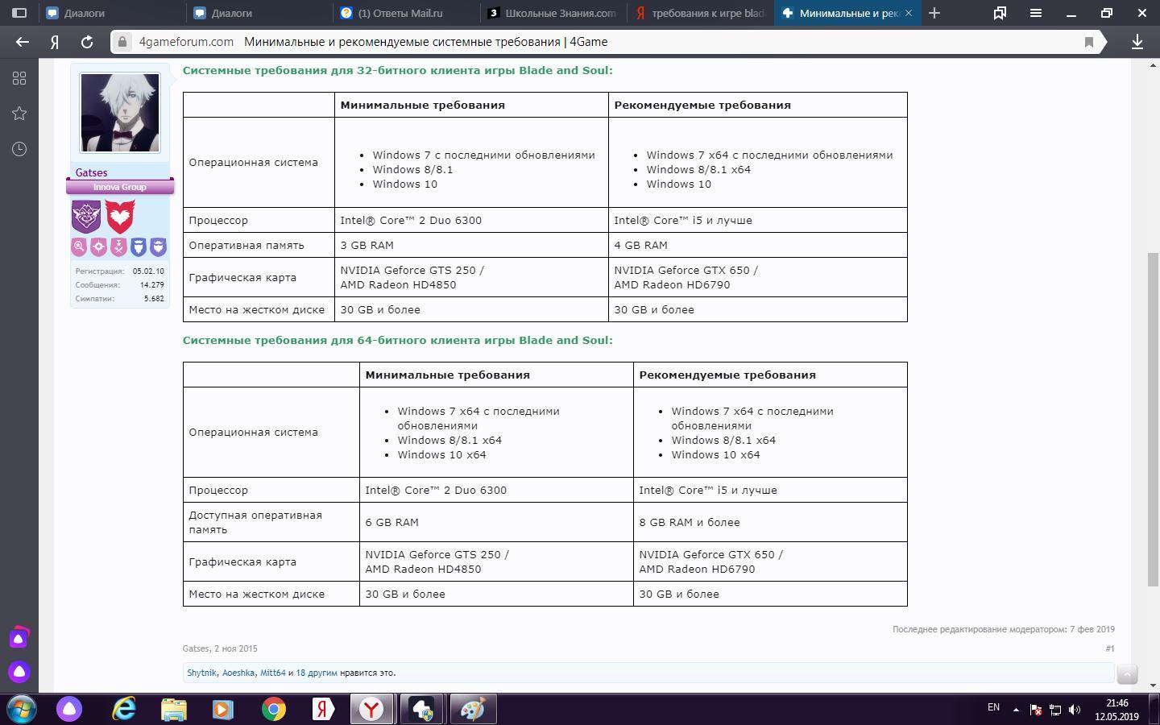Image resolution: width=1160 pixels, height=725 pixels.
Task: Show the 18 других likes list
Action: [x=317, y=673]
